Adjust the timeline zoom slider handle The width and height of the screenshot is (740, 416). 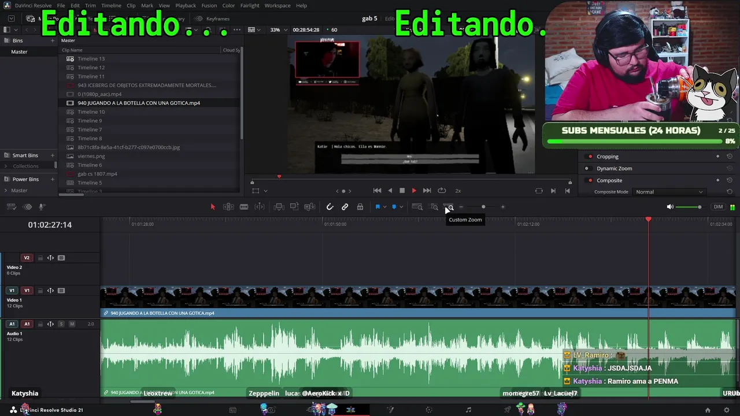483,207
